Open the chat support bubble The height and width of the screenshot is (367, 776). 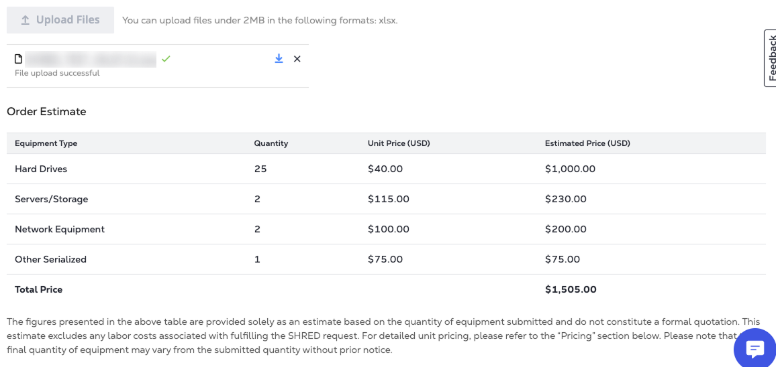click(755, 349)
